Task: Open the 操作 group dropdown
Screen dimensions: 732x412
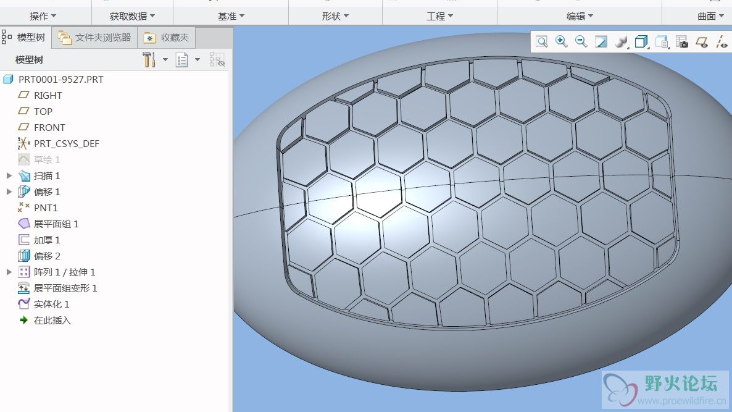Action: [x=43, y=16]
